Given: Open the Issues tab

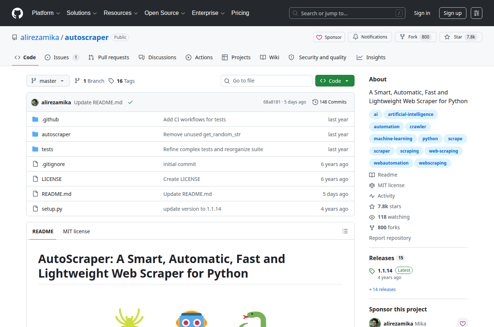Looking at the screenshot, I should (x=62, y=57).
